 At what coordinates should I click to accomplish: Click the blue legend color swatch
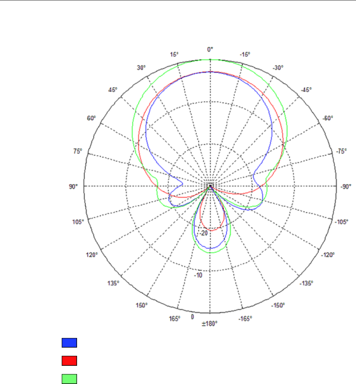[69, 343]
